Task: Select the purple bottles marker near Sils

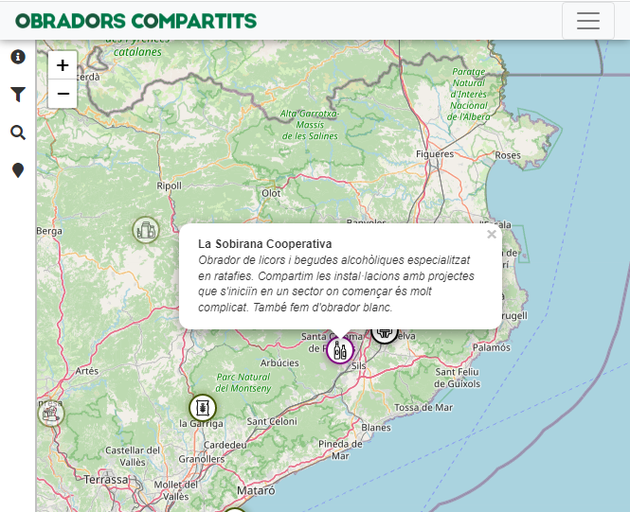Action: pyautogui.click(x=340, y=350)
